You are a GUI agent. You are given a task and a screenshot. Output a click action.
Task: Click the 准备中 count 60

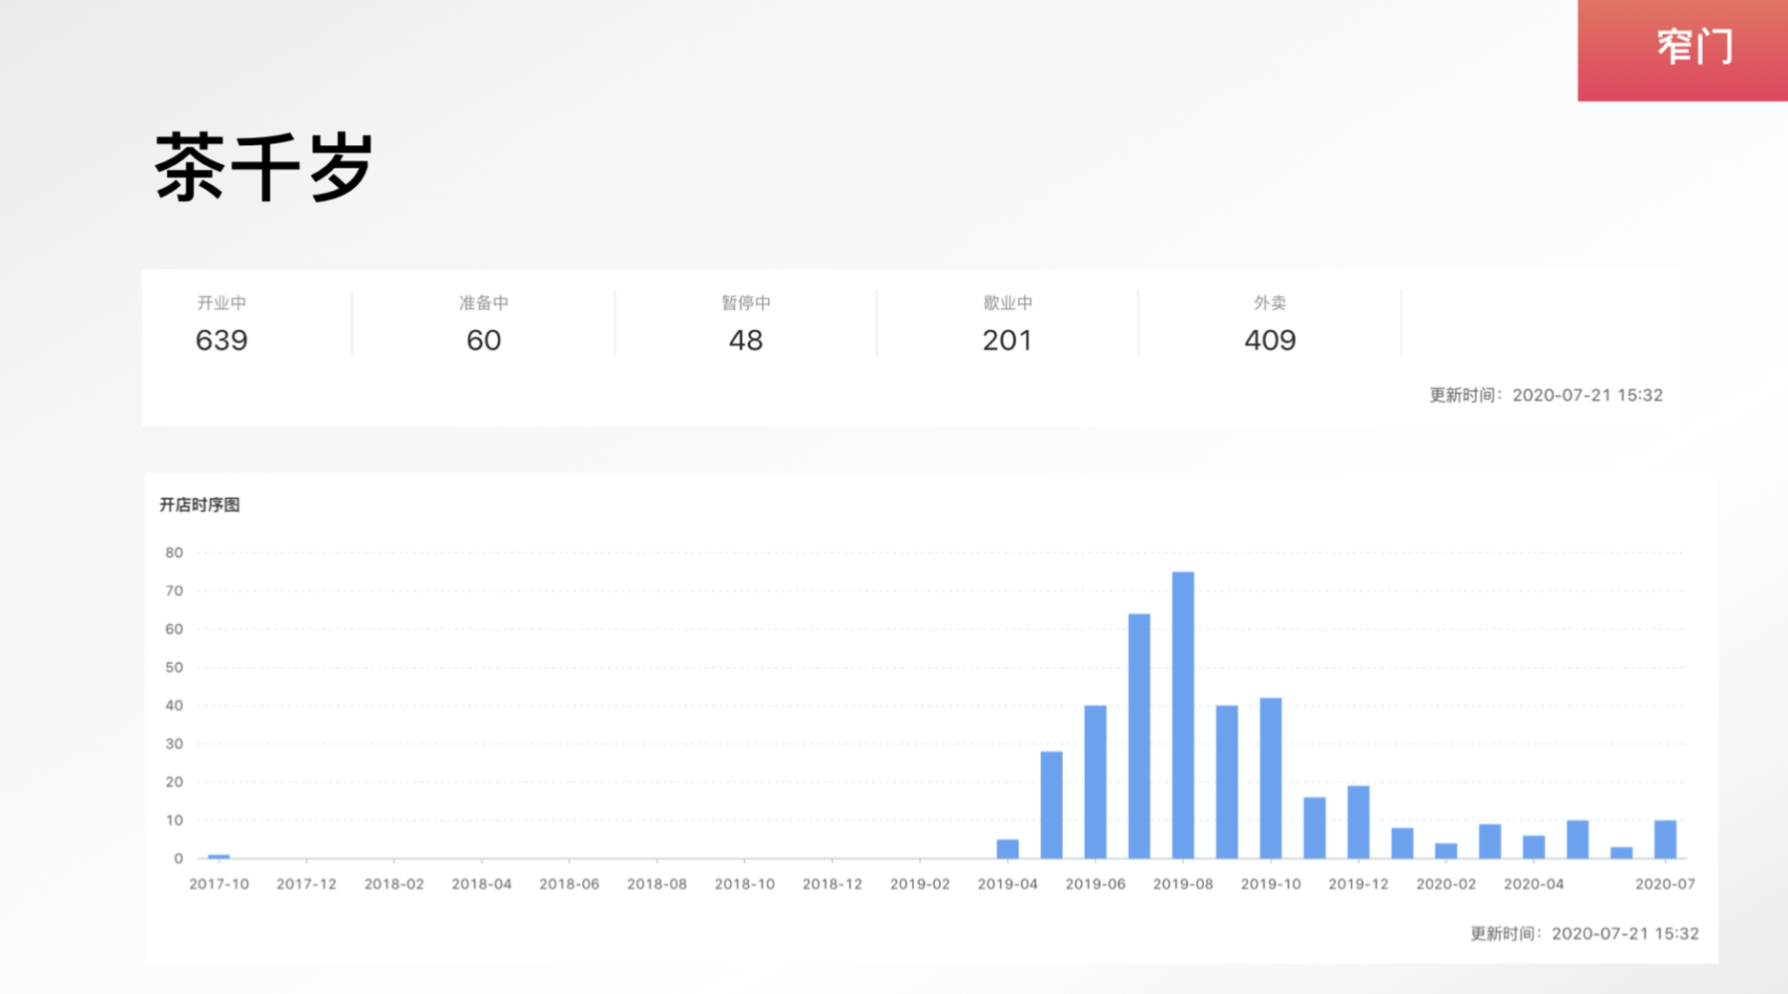click(484, 341)
